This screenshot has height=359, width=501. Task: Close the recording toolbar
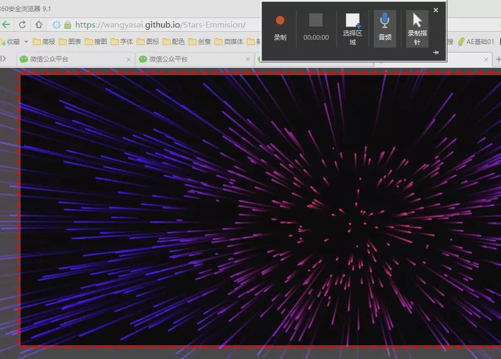[x=436, y=10]
